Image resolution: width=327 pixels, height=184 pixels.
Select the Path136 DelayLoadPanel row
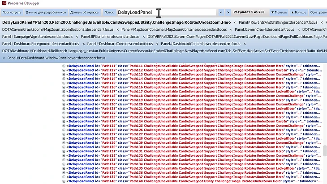[193, 172]
